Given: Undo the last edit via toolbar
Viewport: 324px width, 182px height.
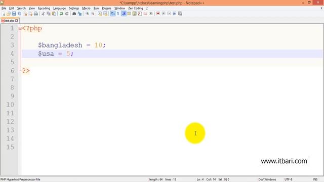Looking at the screenshot, I should (61, 14).
